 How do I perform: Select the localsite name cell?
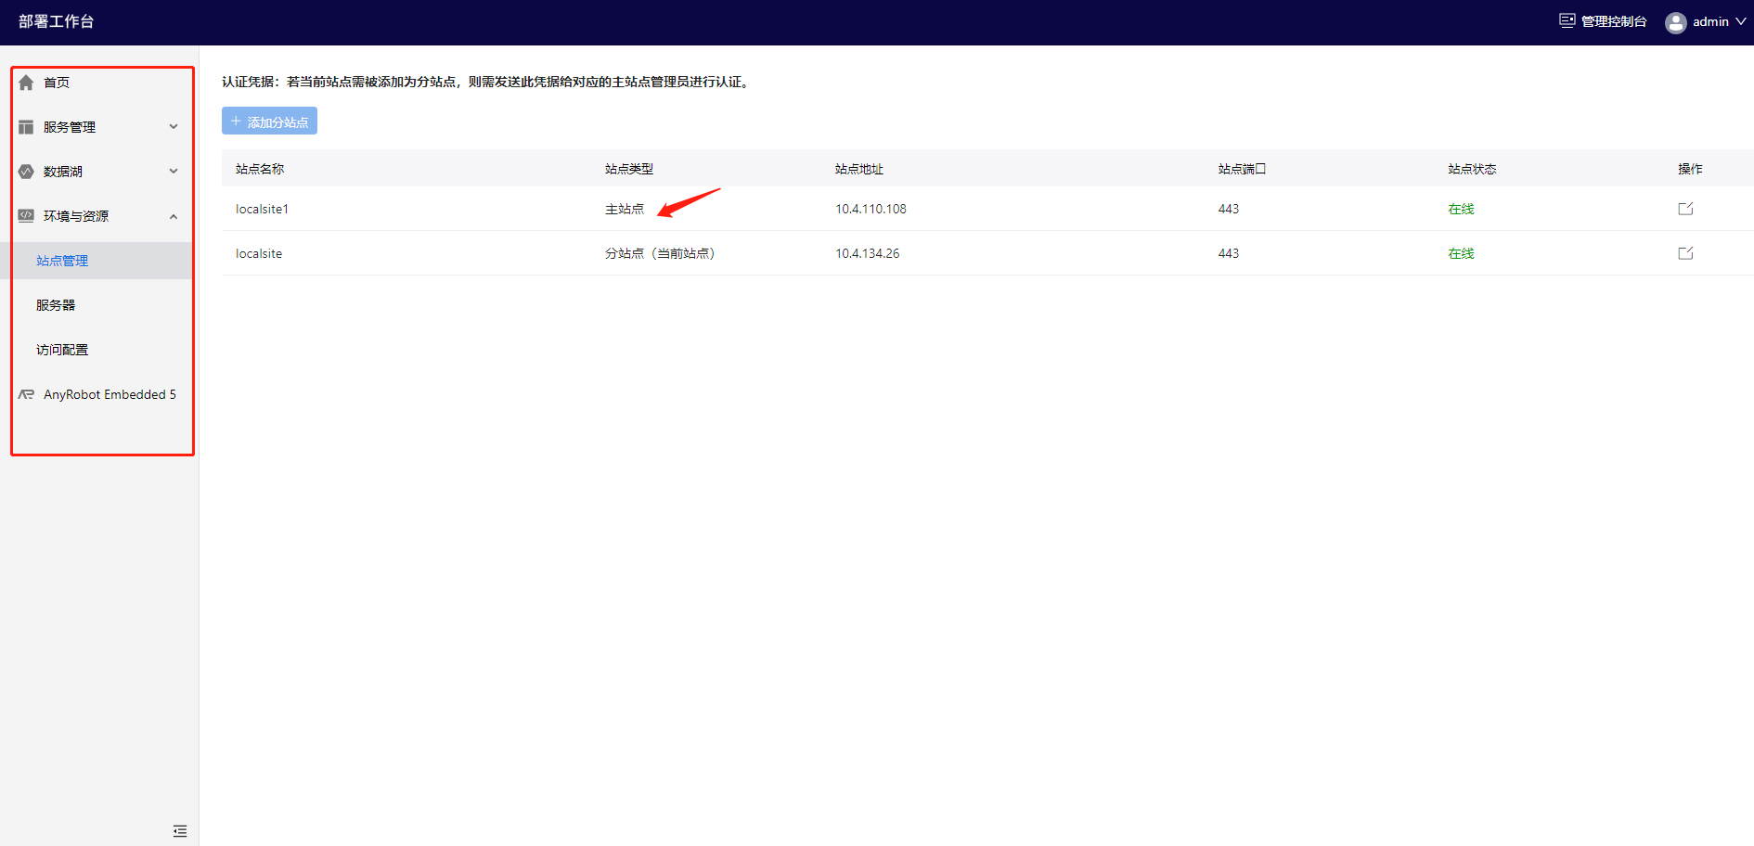pos(259,253)
